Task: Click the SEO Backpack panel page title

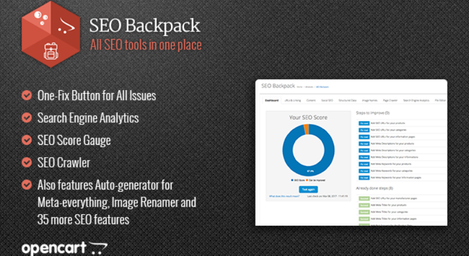Action: [278, 86]
